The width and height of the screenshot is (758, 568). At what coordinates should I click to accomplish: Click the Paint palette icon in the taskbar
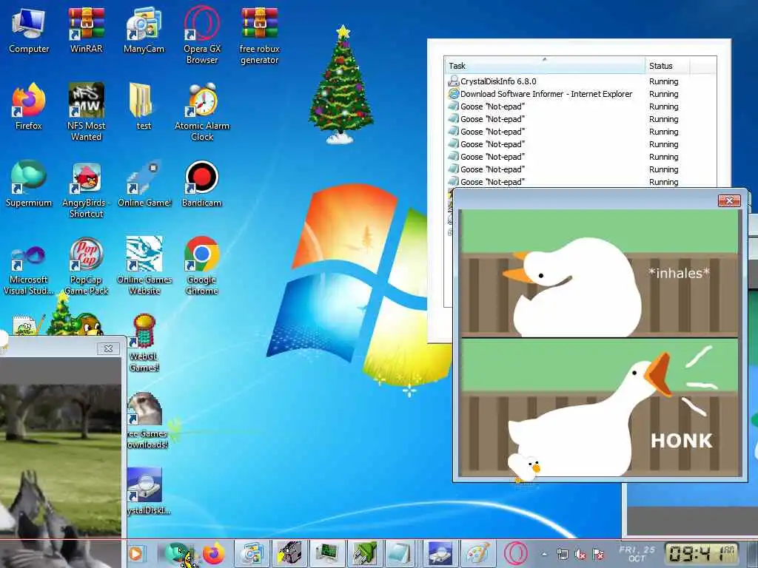tap(477, 553)
